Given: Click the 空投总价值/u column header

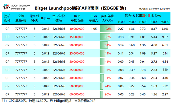Looking at the screenshot, I should point(59,18).
